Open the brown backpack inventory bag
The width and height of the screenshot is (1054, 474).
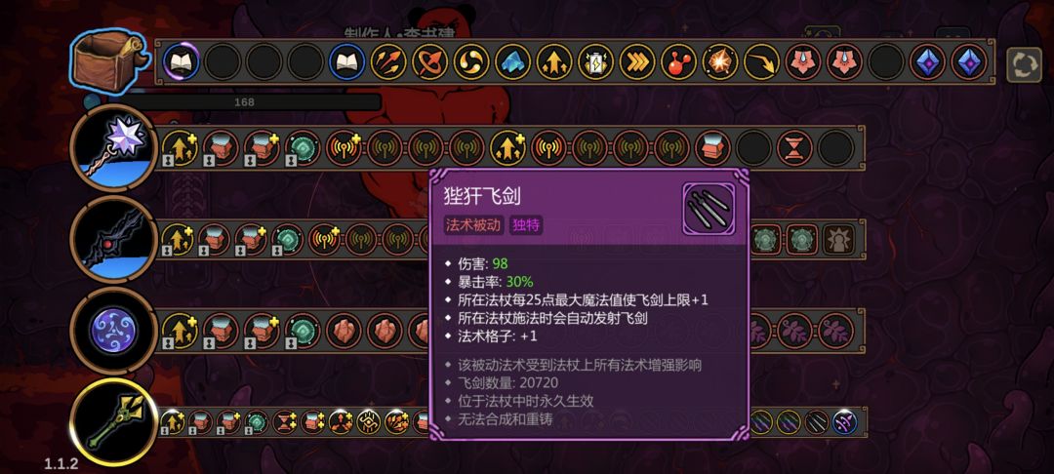tap(108, 60)
